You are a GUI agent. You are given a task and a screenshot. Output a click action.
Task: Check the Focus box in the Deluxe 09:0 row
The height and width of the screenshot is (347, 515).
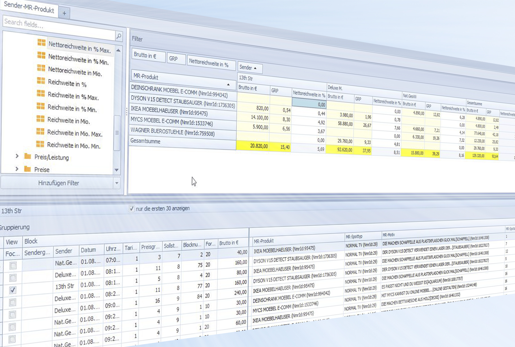click(12, 314)
